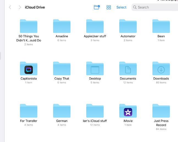Switch view using the grid icon
178x142 pixels.
tap(109, 7)
